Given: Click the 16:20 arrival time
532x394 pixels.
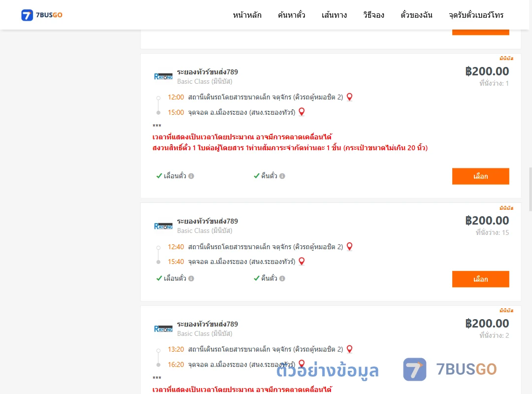Looking at the screenshot, I should [176, 365].
